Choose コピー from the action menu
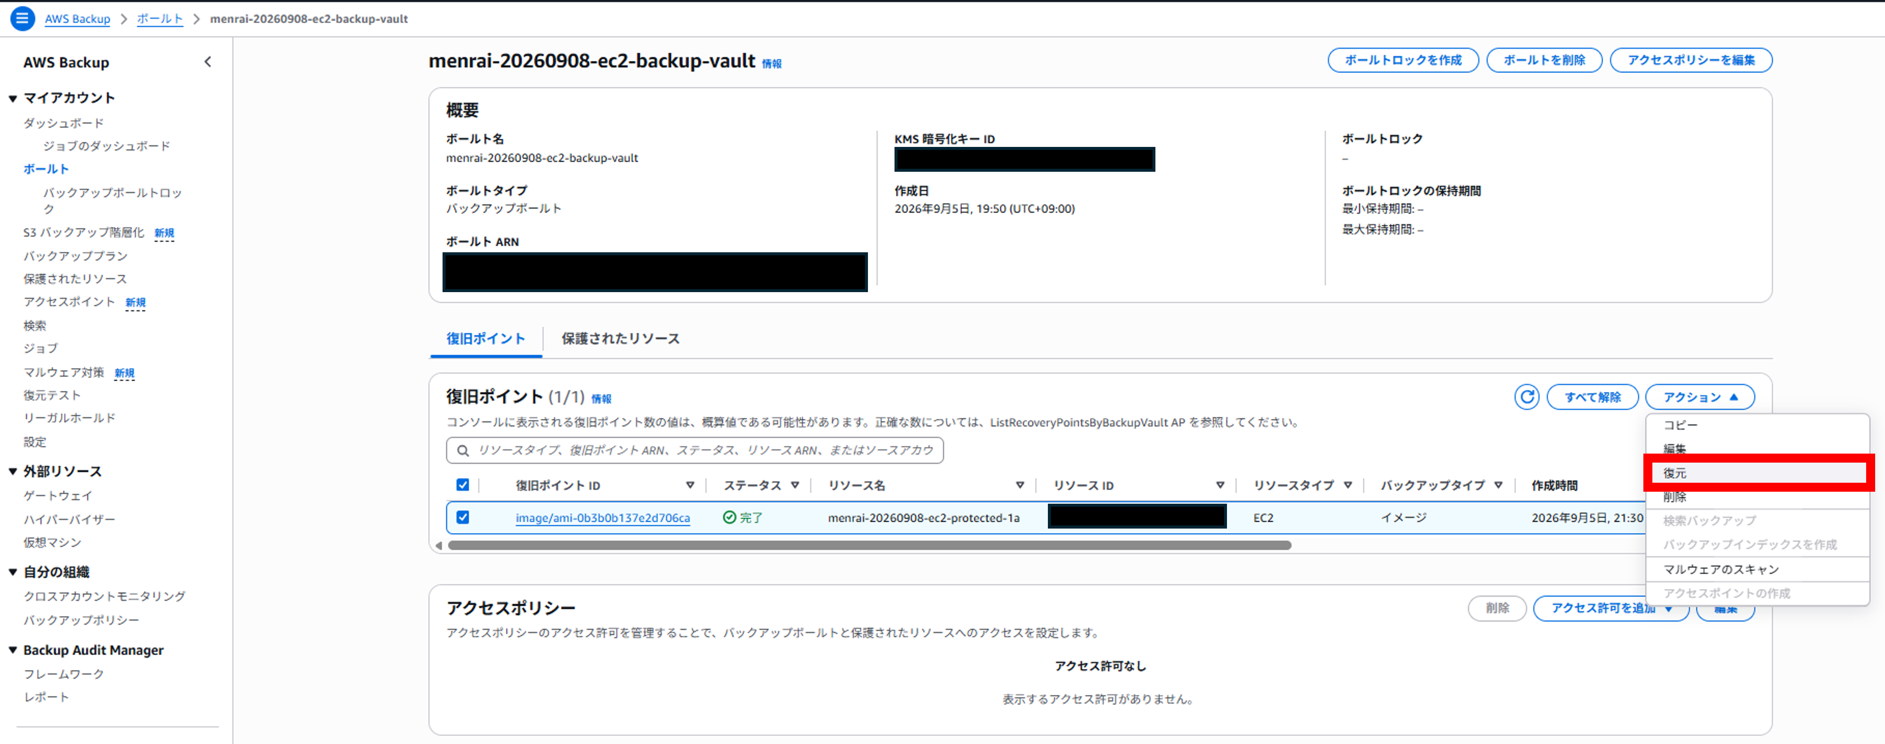This screenshot has width=1885, height=744. coord(1757,425)
